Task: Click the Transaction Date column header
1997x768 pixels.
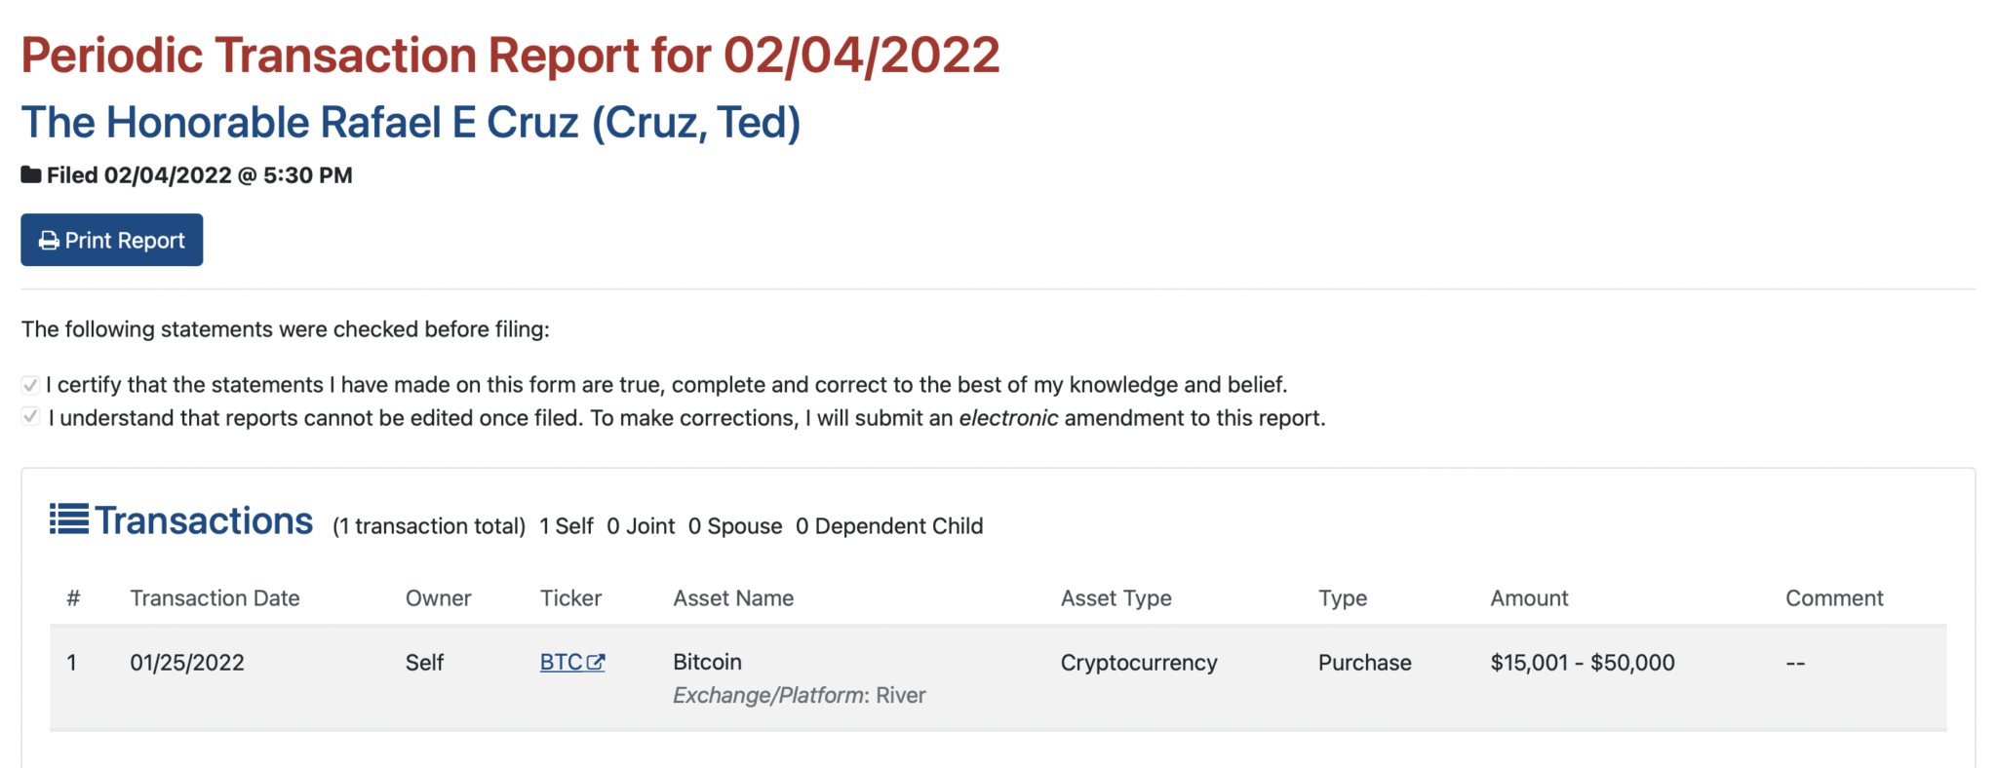Action: 215,598
